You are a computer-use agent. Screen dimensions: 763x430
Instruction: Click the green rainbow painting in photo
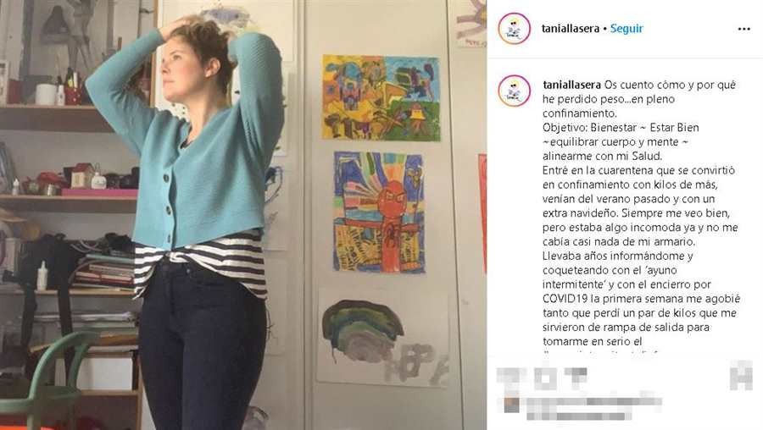click(x=382, y=338)
